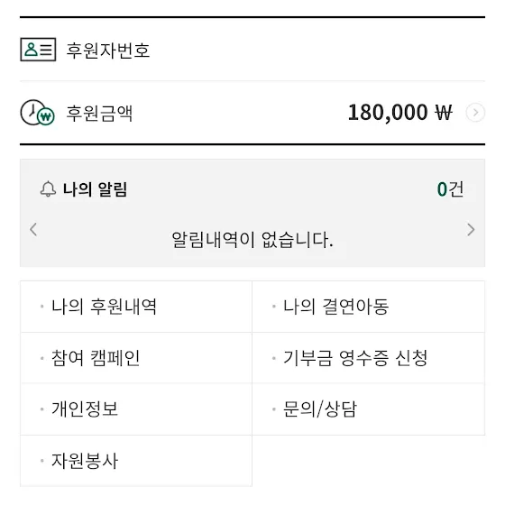Click the clock and won coin icon
The image size is (505, 505).
tap(37, 113)
